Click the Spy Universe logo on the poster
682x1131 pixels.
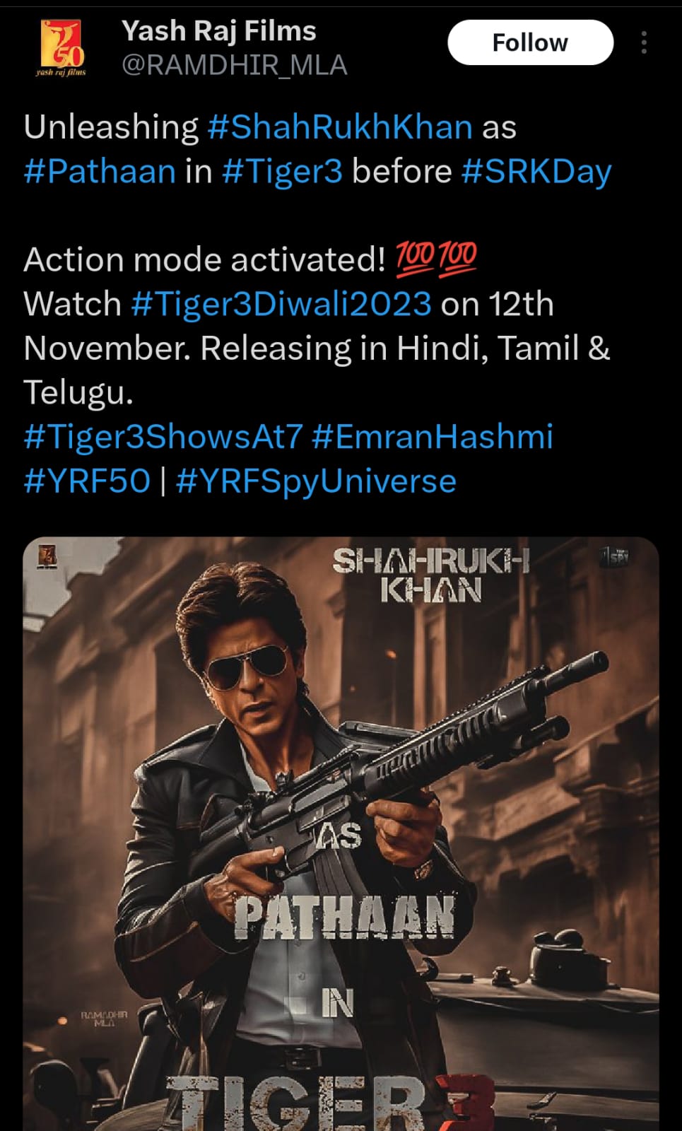pos(614,556)
